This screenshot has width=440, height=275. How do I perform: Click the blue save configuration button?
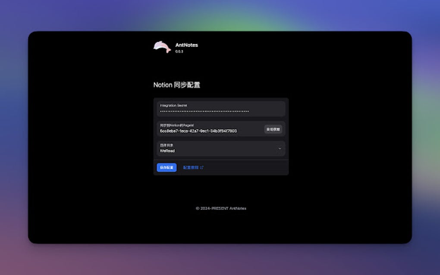167,167
